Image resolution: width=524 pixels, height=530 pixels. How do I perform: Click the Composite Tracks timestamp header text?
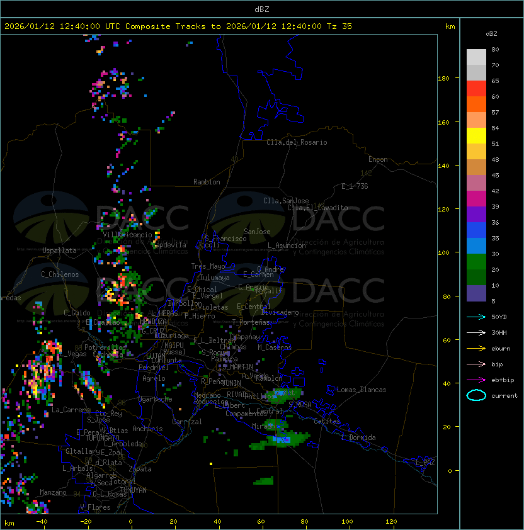pyautogui.click(x=178, y=26)
